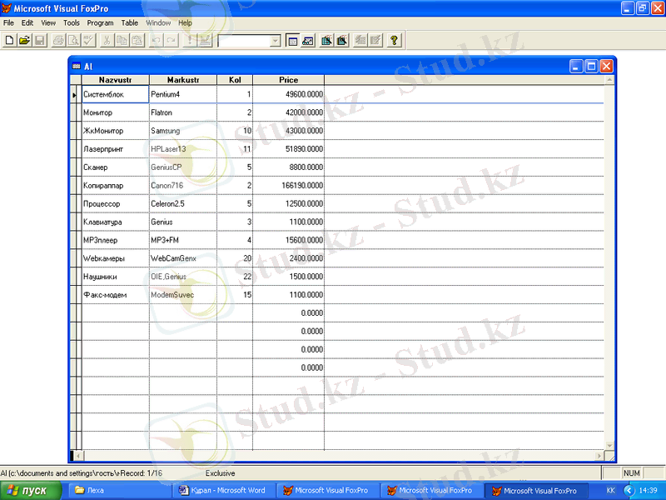
Task: Select the Pentium4 cell
Action: click(x=183, y=94)
